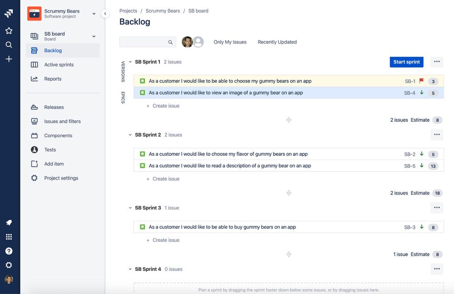The width and height of the screenshot is (454, 294).
Task: Open global search with the magnifier icon
Action: pyautogui.click(x=9, y=45)
